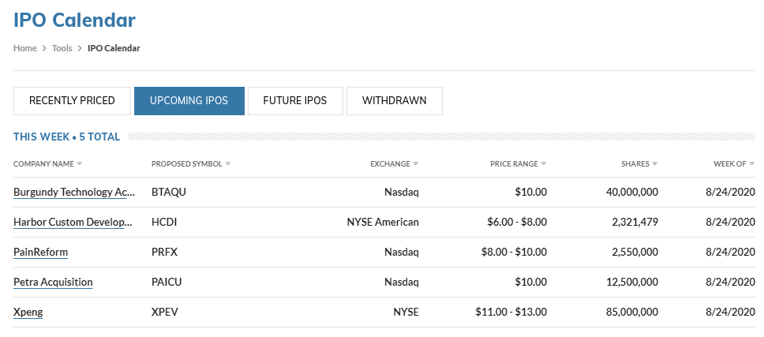Viewport: 764px width, 337px height.
Task: View the Withdrawn tab
Action: (395, 101)
